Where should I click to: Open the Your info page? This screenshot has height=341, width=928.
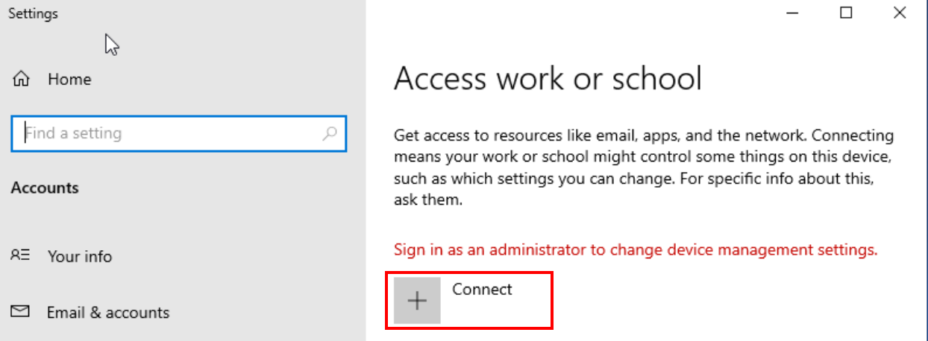coord(79,256)
